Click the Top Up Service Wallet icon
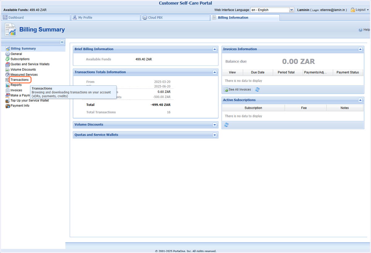 [8, 101]
